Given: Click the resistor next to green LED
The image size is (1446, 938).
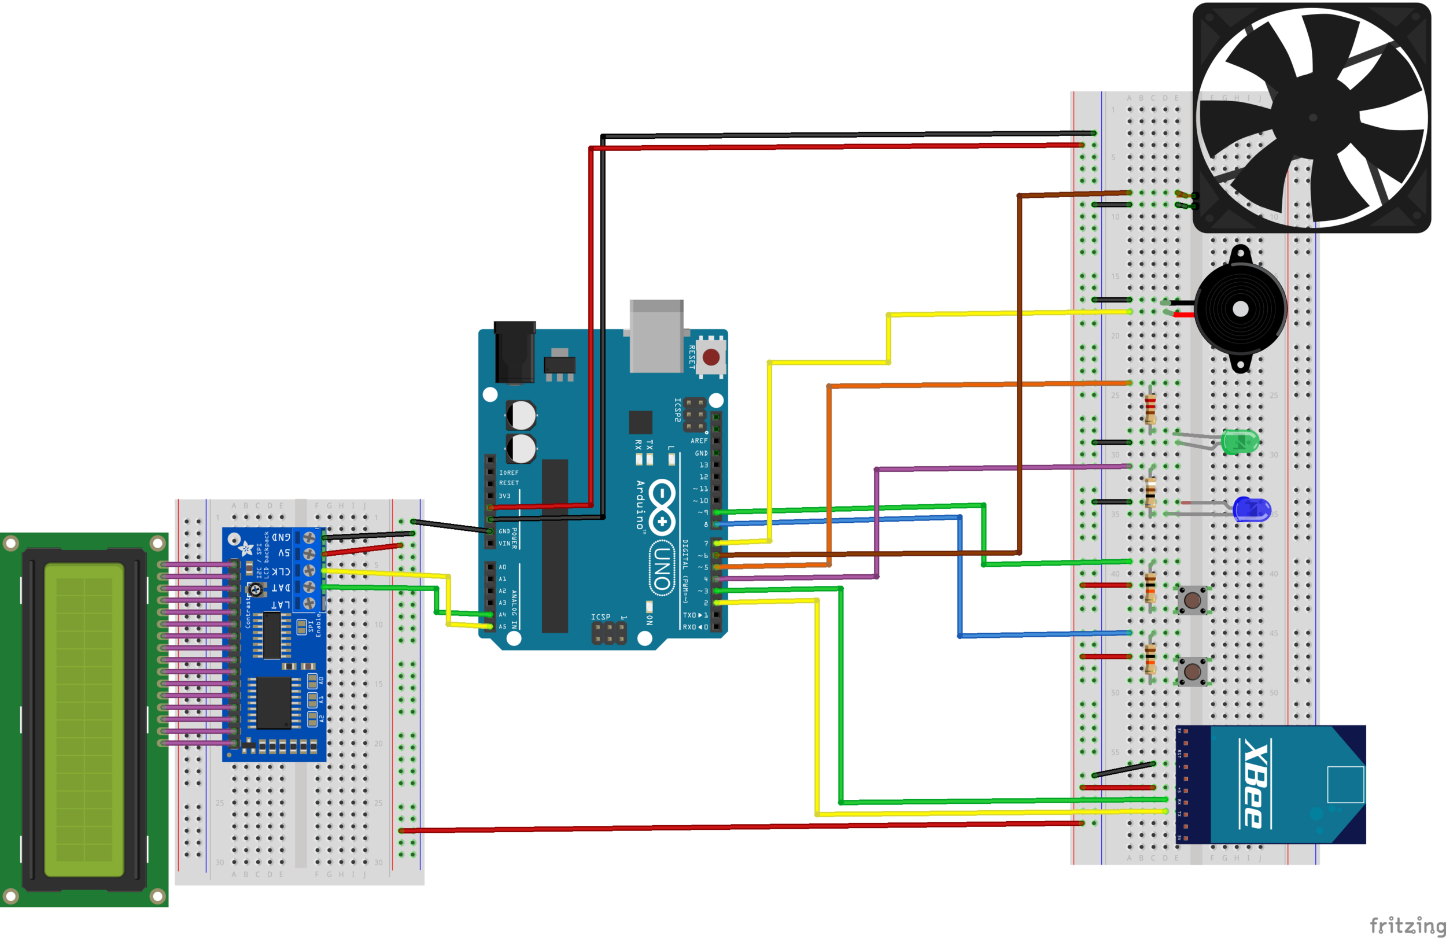Looking at the screenshot, I should [x=1149, y=409].
